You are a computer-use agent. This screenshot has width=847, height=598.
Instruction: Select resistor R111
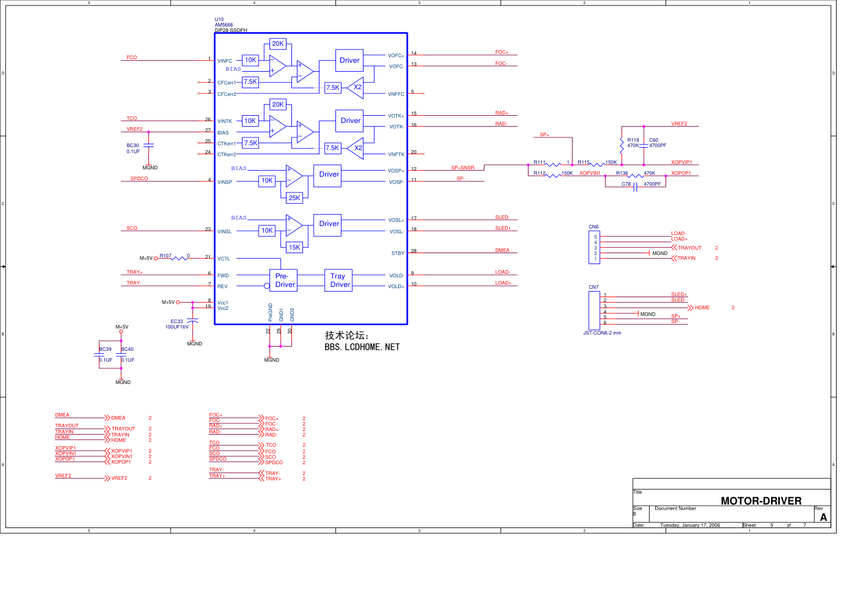click(553, 164)
